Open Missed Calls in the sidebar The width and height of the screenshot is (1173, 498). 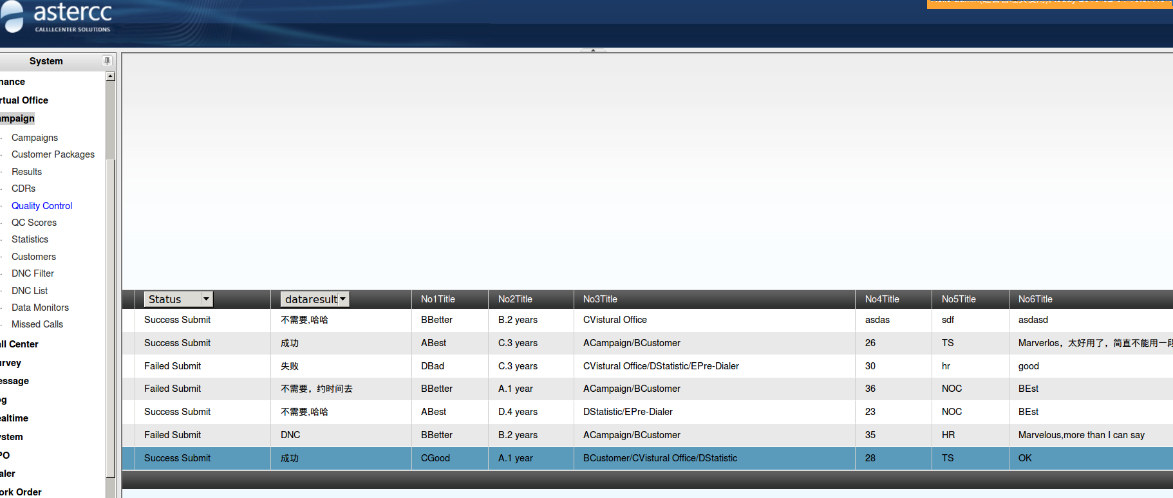[x=37, y=324]
